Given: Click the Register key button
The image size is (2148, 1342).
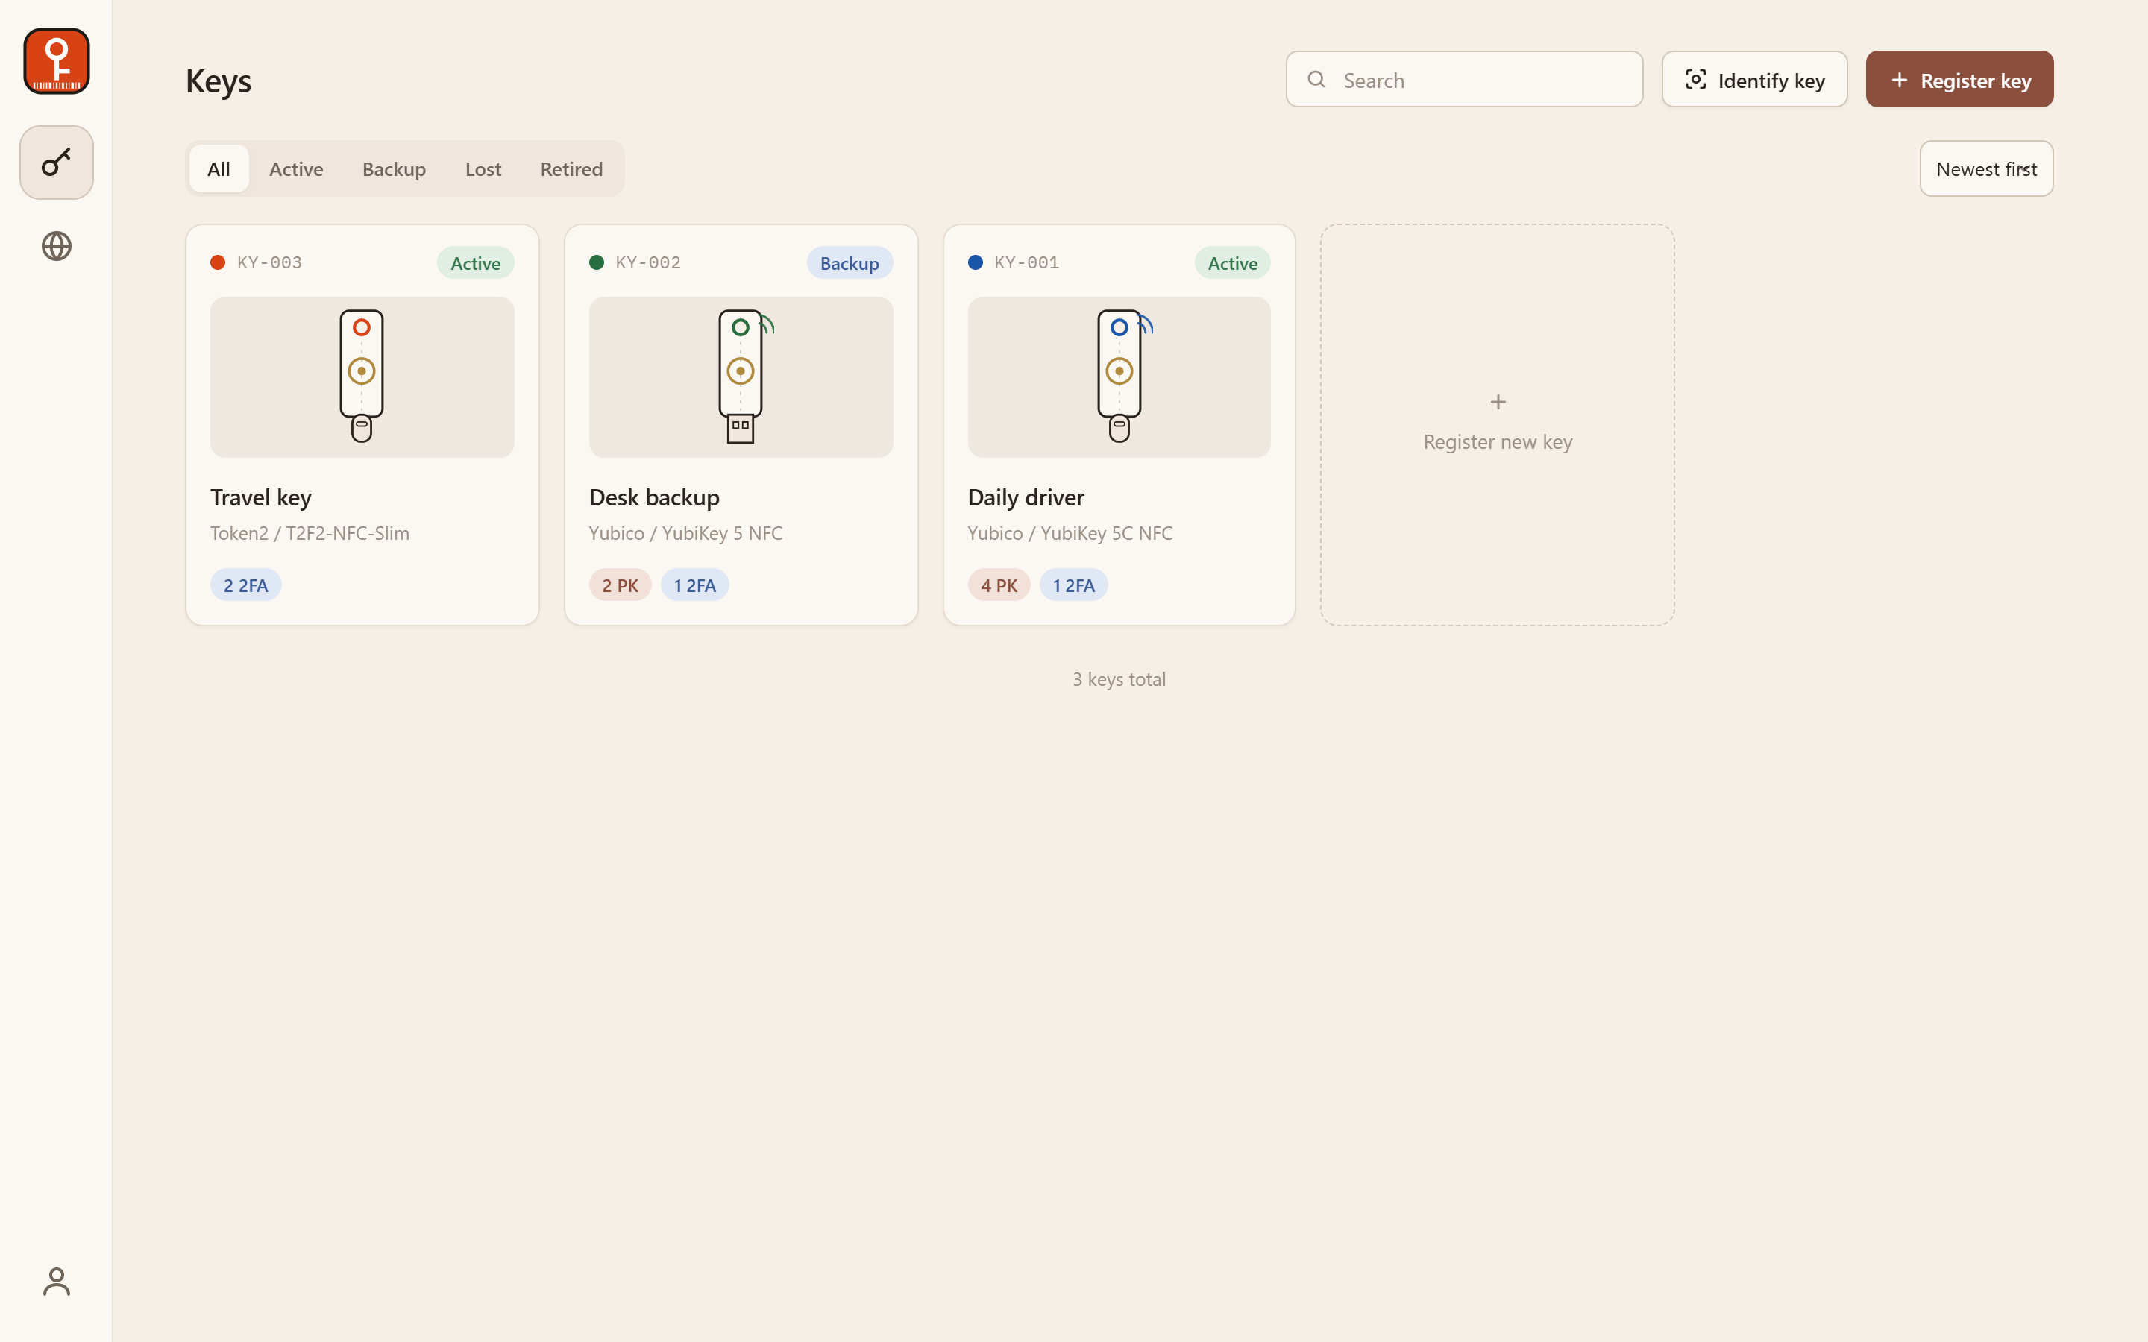Looking at the screenshot, I should pos(1959,80).
